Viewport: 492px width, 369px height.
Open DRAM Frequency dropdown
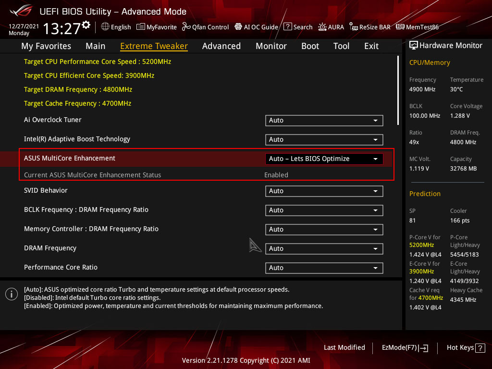(x=324, y=249)
